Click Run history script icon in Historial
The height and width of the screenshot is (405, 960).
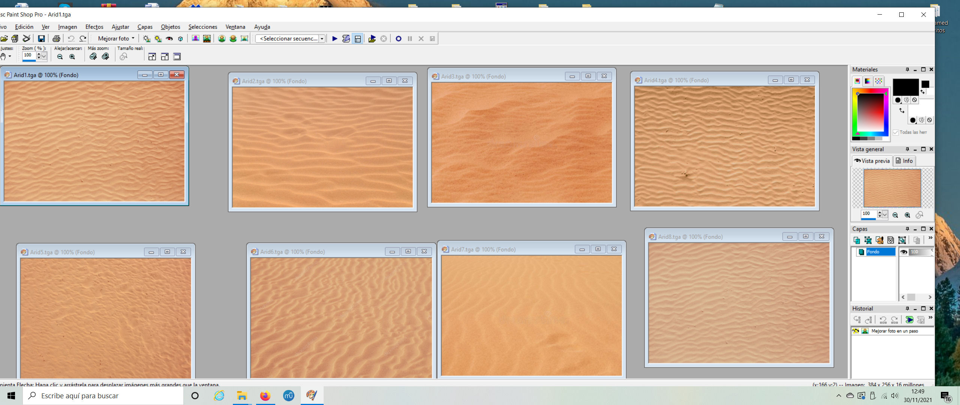click(909, 320)
